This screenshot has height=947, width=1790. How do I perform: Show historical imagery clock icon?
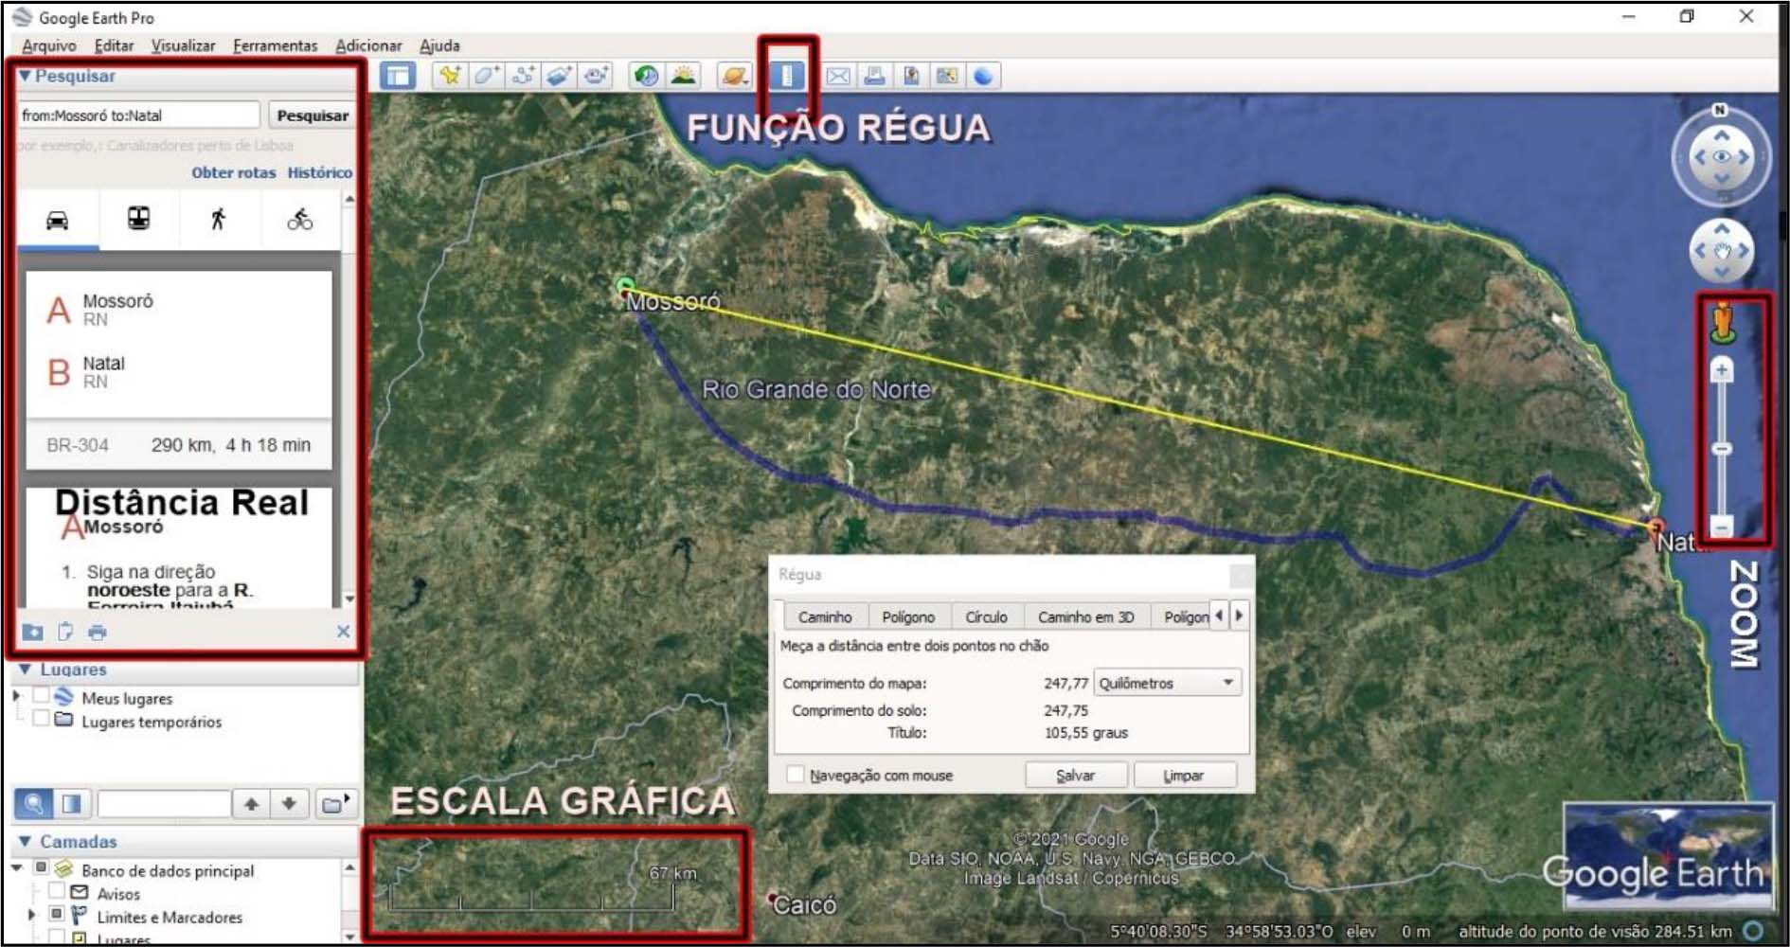pyautogui.click(x=646, y=76)
